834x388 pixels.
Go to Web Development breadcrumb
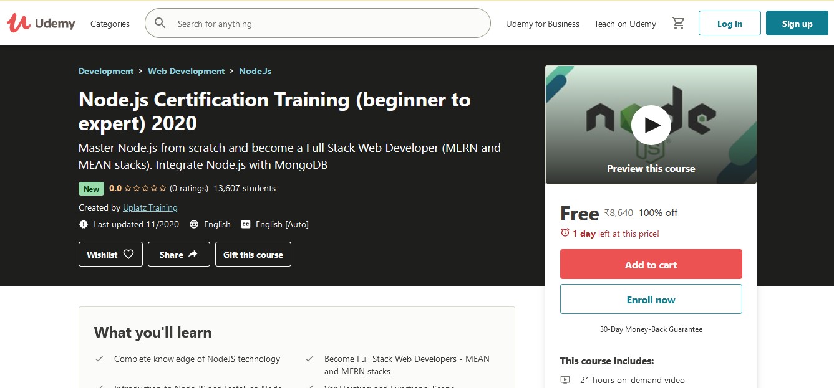pyautogui.click(x=187, y=71)
